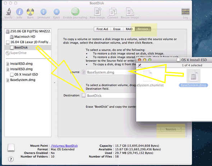Image resolution: width=212 pixels, height=166 pixels.
Task: Click the Enable Journaling toolbar icon
Action: click(75, 11)
